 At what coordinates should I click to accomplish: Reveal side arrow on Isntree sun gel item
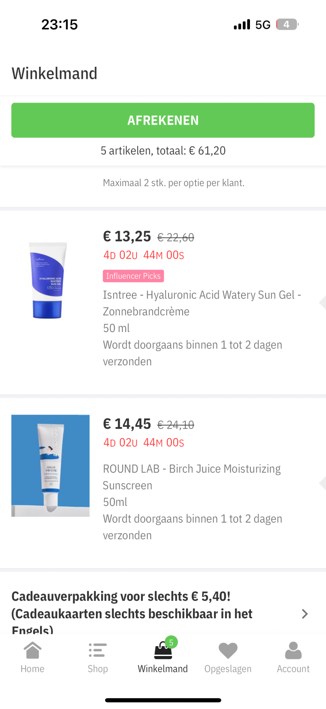322,302
